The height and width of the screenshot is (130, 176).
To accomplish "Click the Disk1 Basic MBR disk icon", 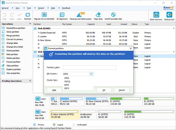I will 38,112.
